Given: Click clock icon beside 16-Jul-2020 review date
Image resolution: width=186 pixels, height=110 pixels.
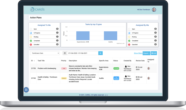Looking at the screenshot, I should 136,67.
